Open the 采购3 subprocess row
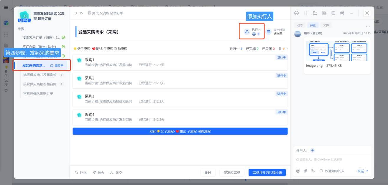Image resolution: width=388 pixels, height=185 pixels. 180,99
